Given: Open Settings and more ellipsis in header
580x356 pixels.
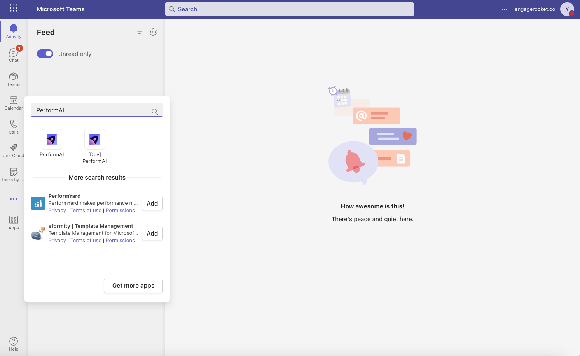Looking at the screenshot, I should (x=504, y=9).
